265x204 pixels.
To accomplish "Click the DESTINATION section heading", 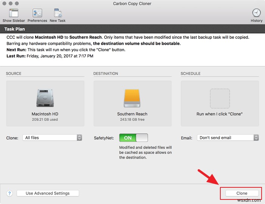I will (106, 73).
